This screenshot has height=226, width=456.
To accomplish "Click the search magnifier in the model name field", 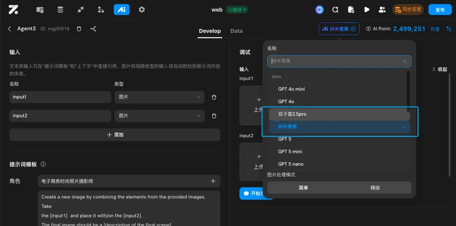I will point(404,61).
